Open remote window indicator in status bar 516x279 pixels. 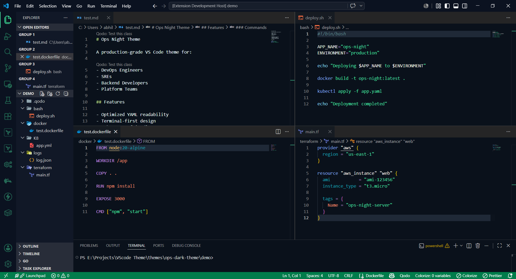[6, 276]
